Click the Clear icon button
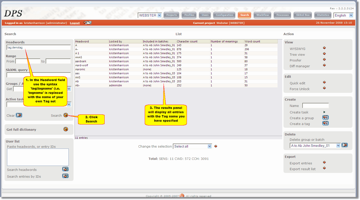Screen dimensions: 360x200 [x=19, y=115]
